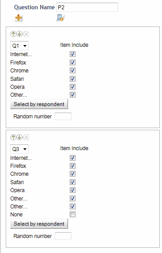This screenshot has width=162, height=253.
Task: Move Q1 block up with arrow icon
Action: click(13, 34)
